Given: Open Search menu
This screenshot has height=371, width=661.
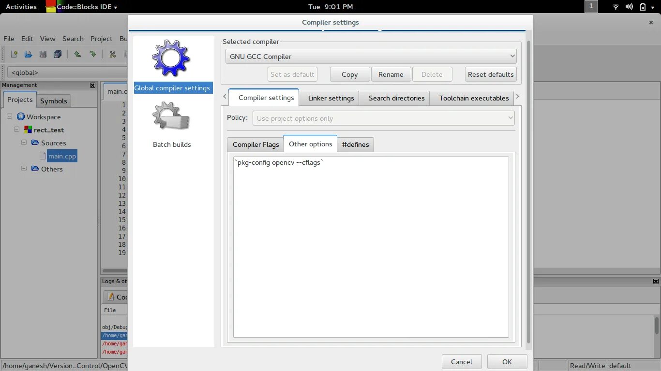Looking at the screenshot, I should point(73,39).
